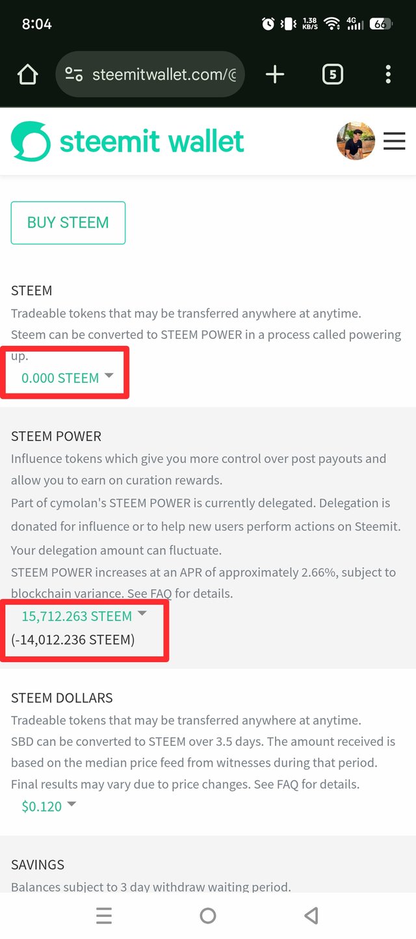Open Android recent apps button
Viewport: 416px width, 939px height.
coord(104,916)
